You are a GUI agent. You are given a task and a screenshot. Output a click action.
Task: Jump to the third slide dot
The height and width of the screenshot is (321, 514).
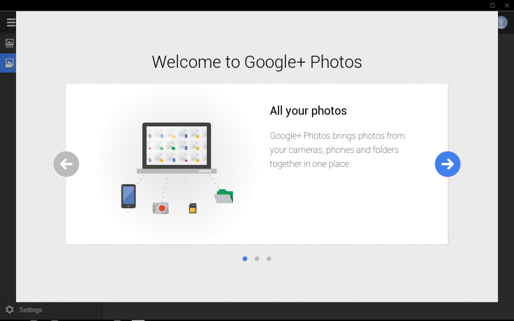point(269,259)
